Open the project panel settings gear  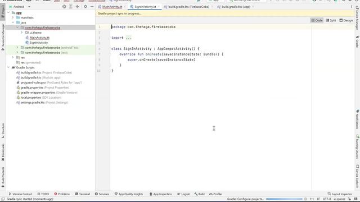click(x=85, y=7)
